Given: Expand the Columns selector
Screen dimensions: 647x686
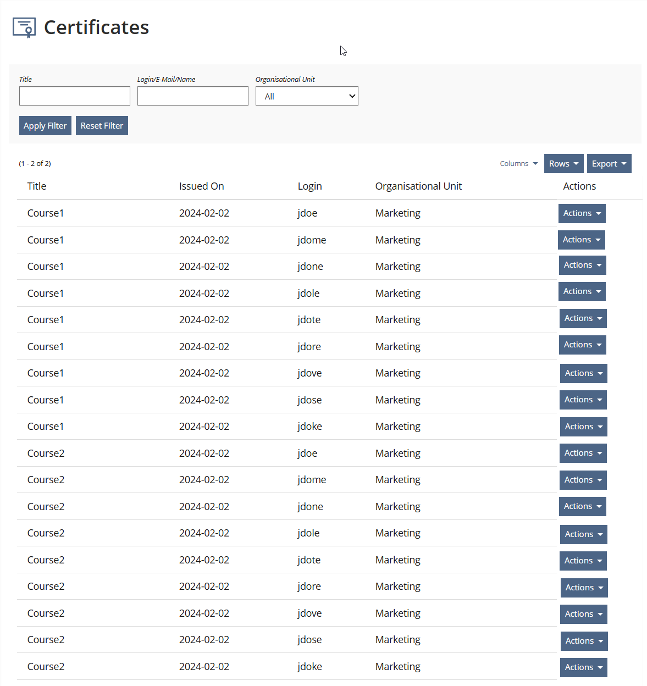Looking at the screenshot, I should pyautogui.click(x=518, y=164).
